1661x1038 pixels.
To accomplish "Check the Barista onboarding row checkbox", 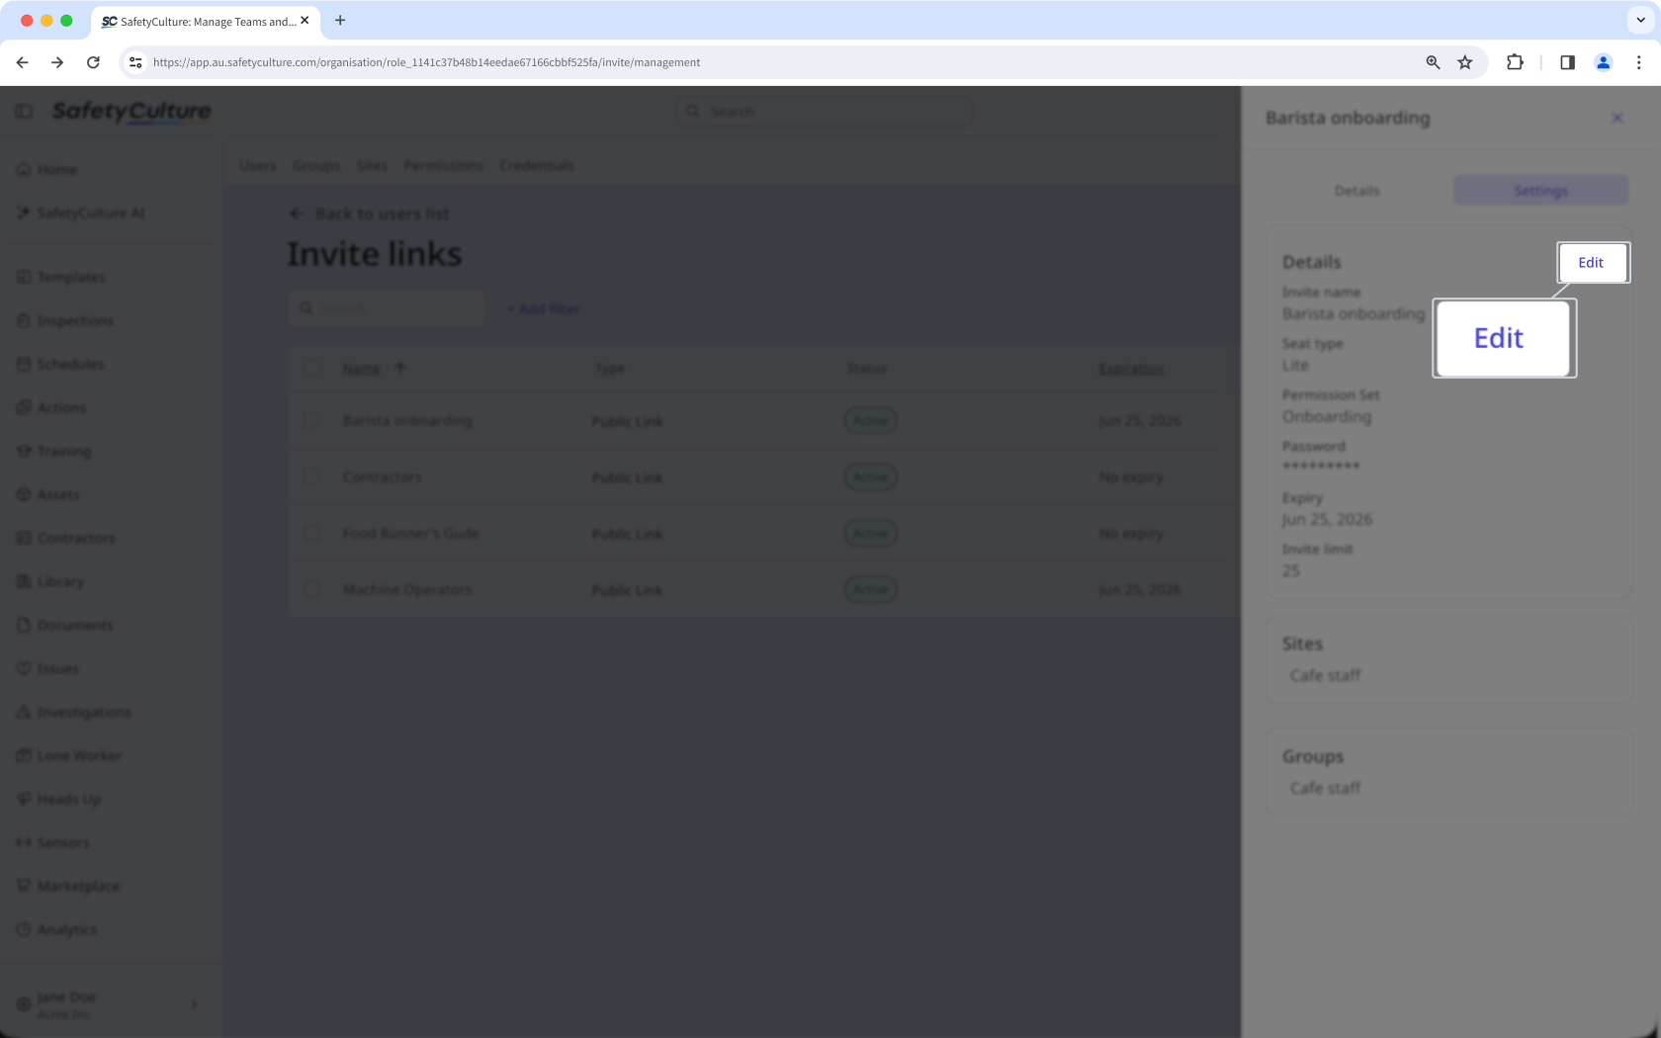I will pos(311,420).
